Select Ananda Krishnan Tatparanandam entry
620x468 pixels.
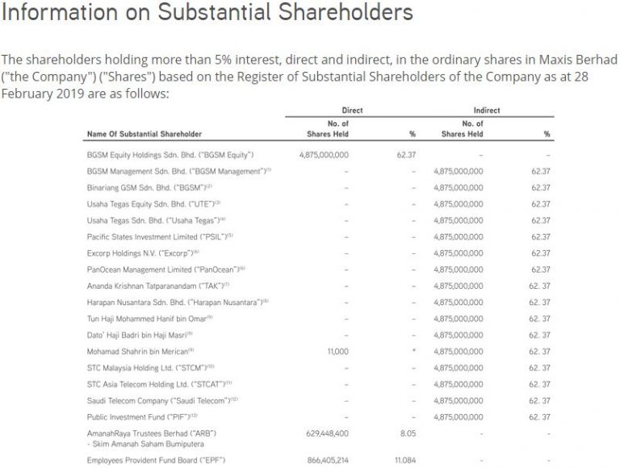click(157, 286)
